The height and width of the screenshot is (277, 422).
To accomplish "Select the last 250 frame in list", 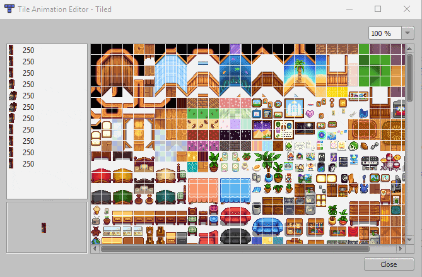I will point(47,163).
